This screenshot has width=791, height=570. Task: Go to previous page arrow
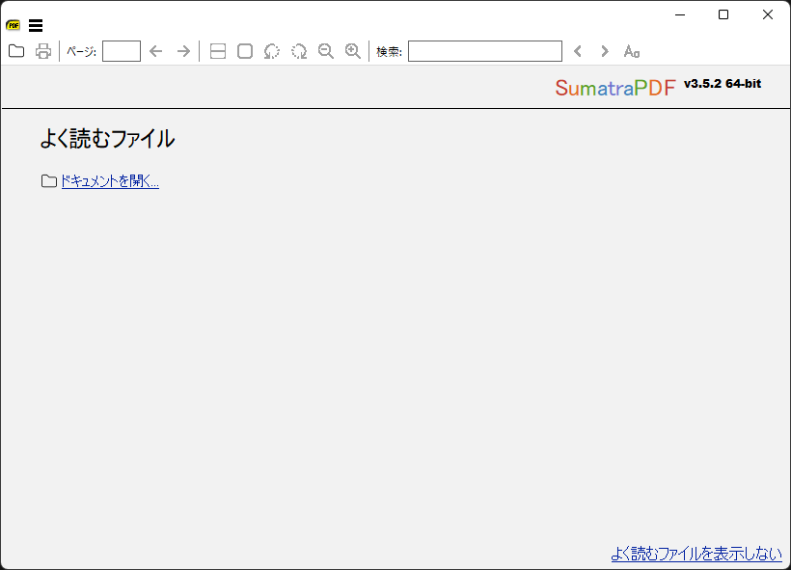point(156,51)
